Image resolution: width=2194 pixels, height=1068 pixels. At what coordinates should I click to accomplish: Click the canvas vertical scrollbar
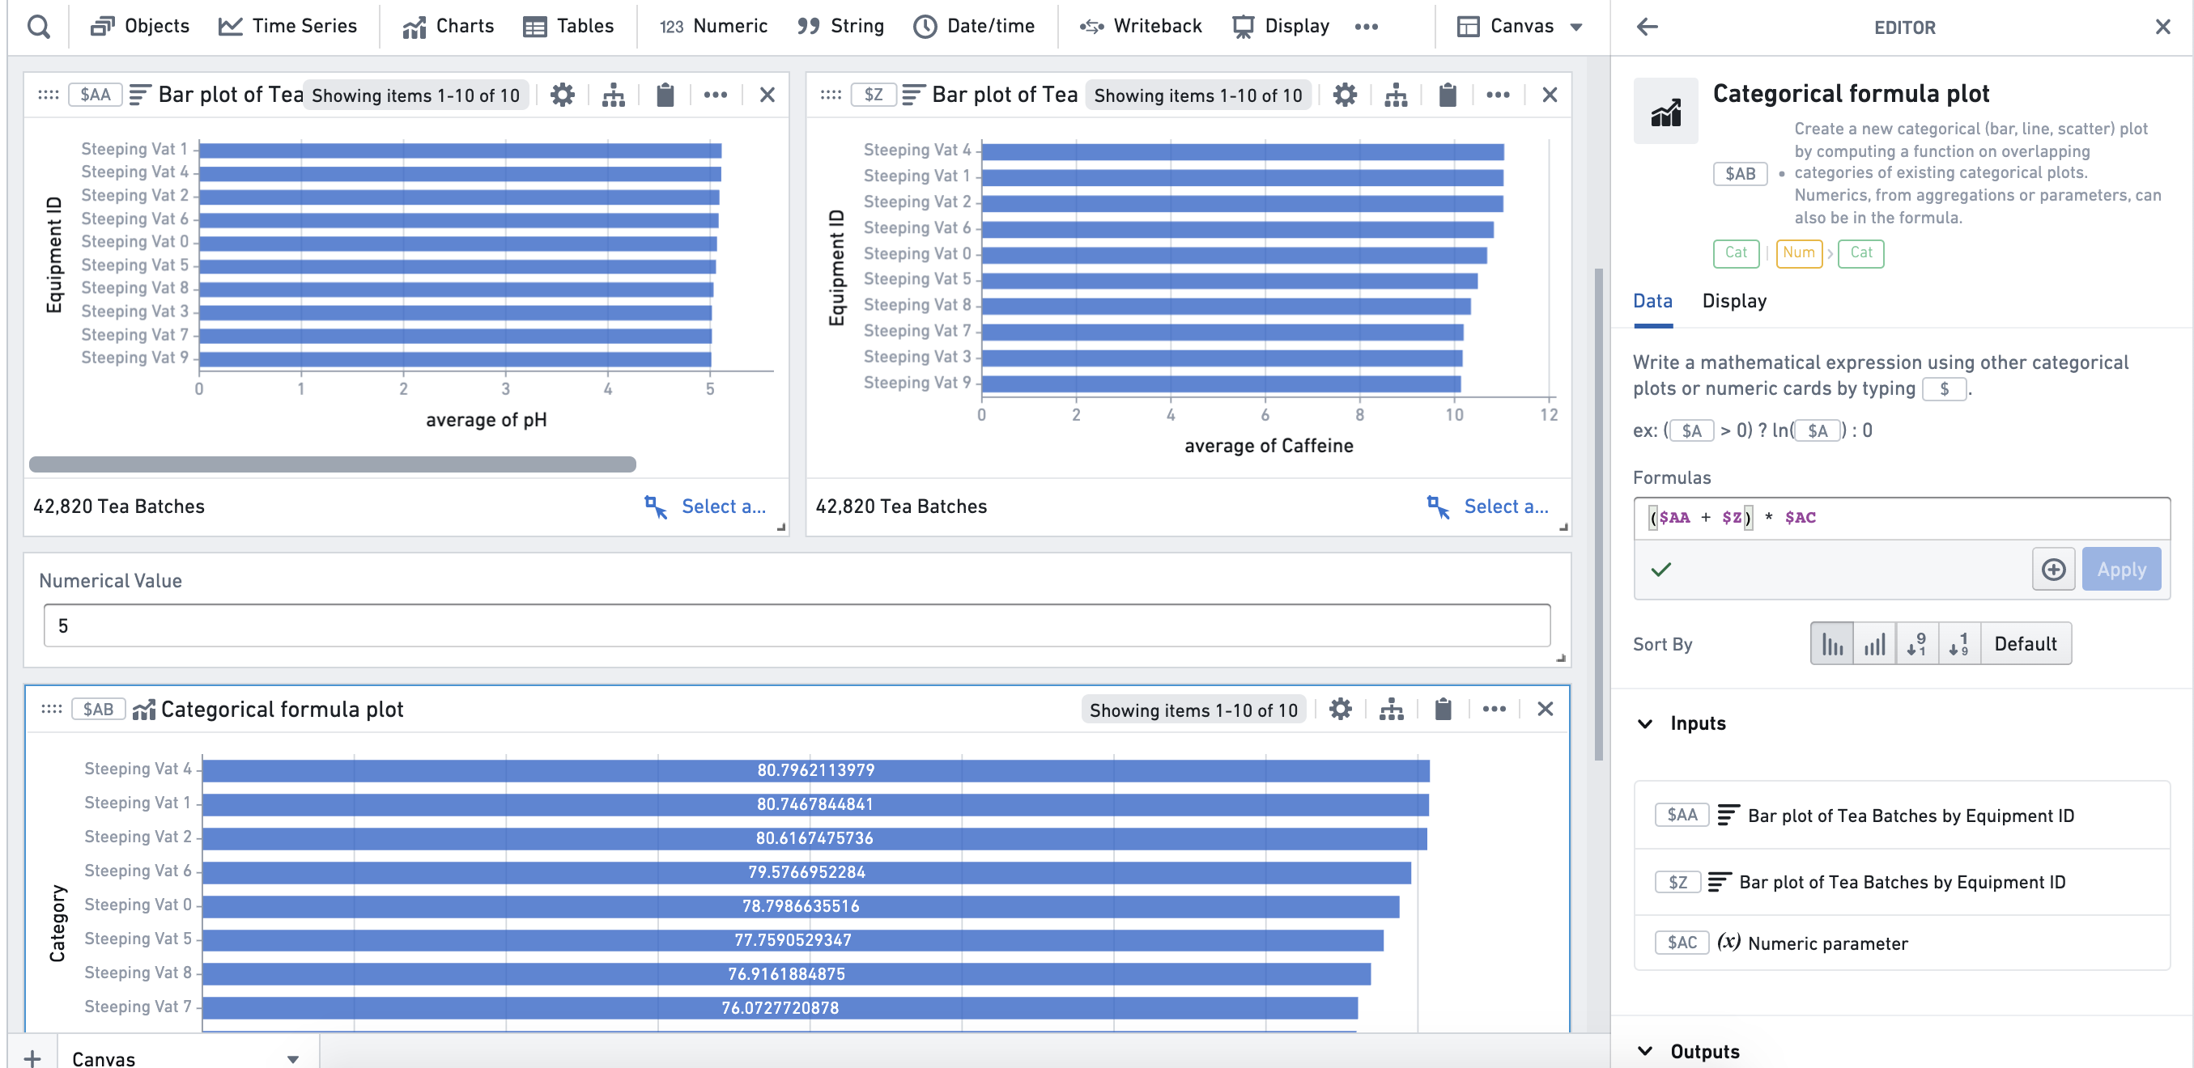pos(1599,515)
